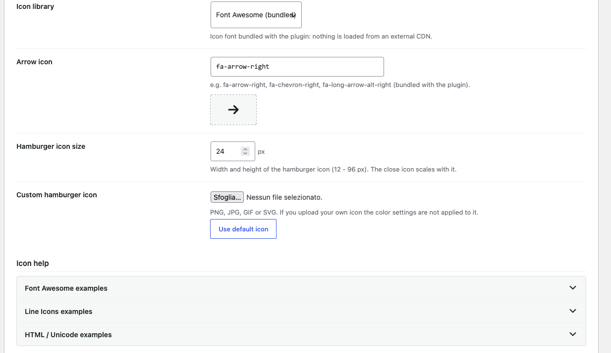
Task: Expand the Line Icons examples section title
Action: (x=58, y=311)
